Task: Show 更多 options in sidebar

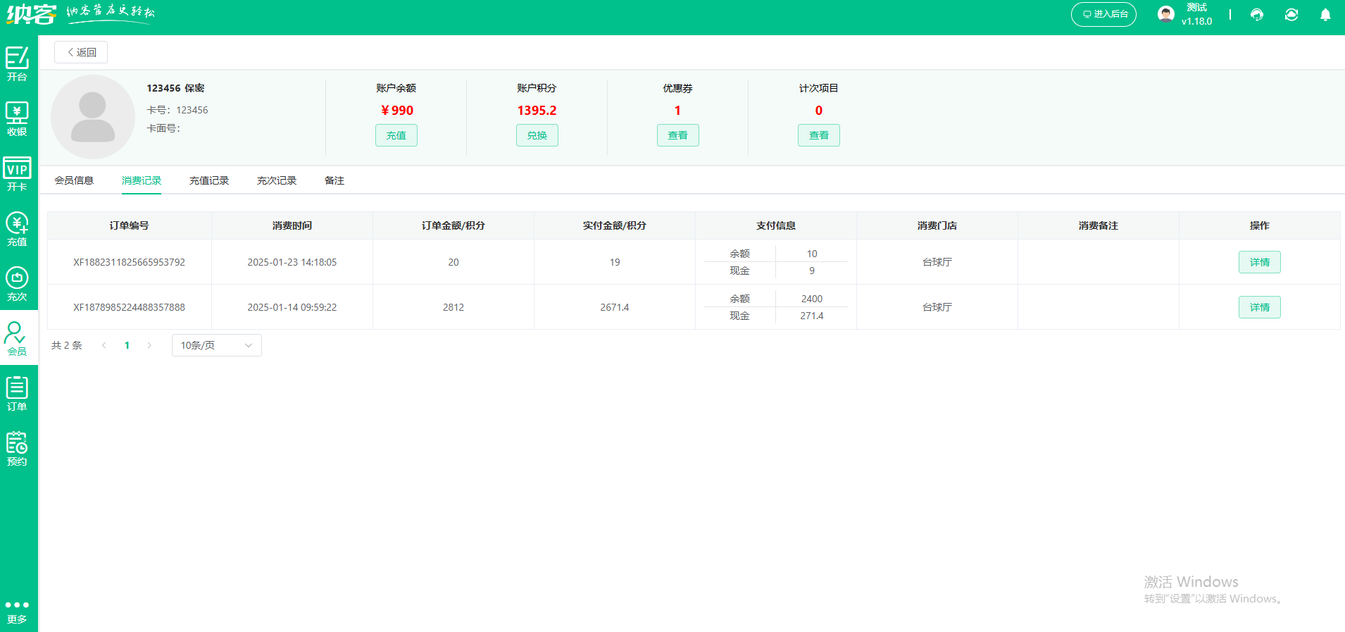Action: [17, 612]
